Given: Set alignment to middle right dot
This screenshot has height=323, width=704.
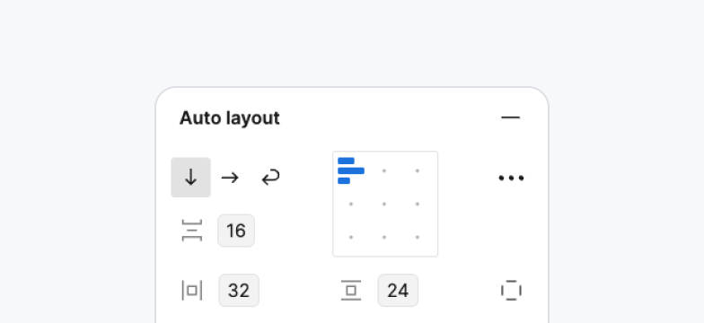Looking at the screenshot, I should tap(417, 205).
